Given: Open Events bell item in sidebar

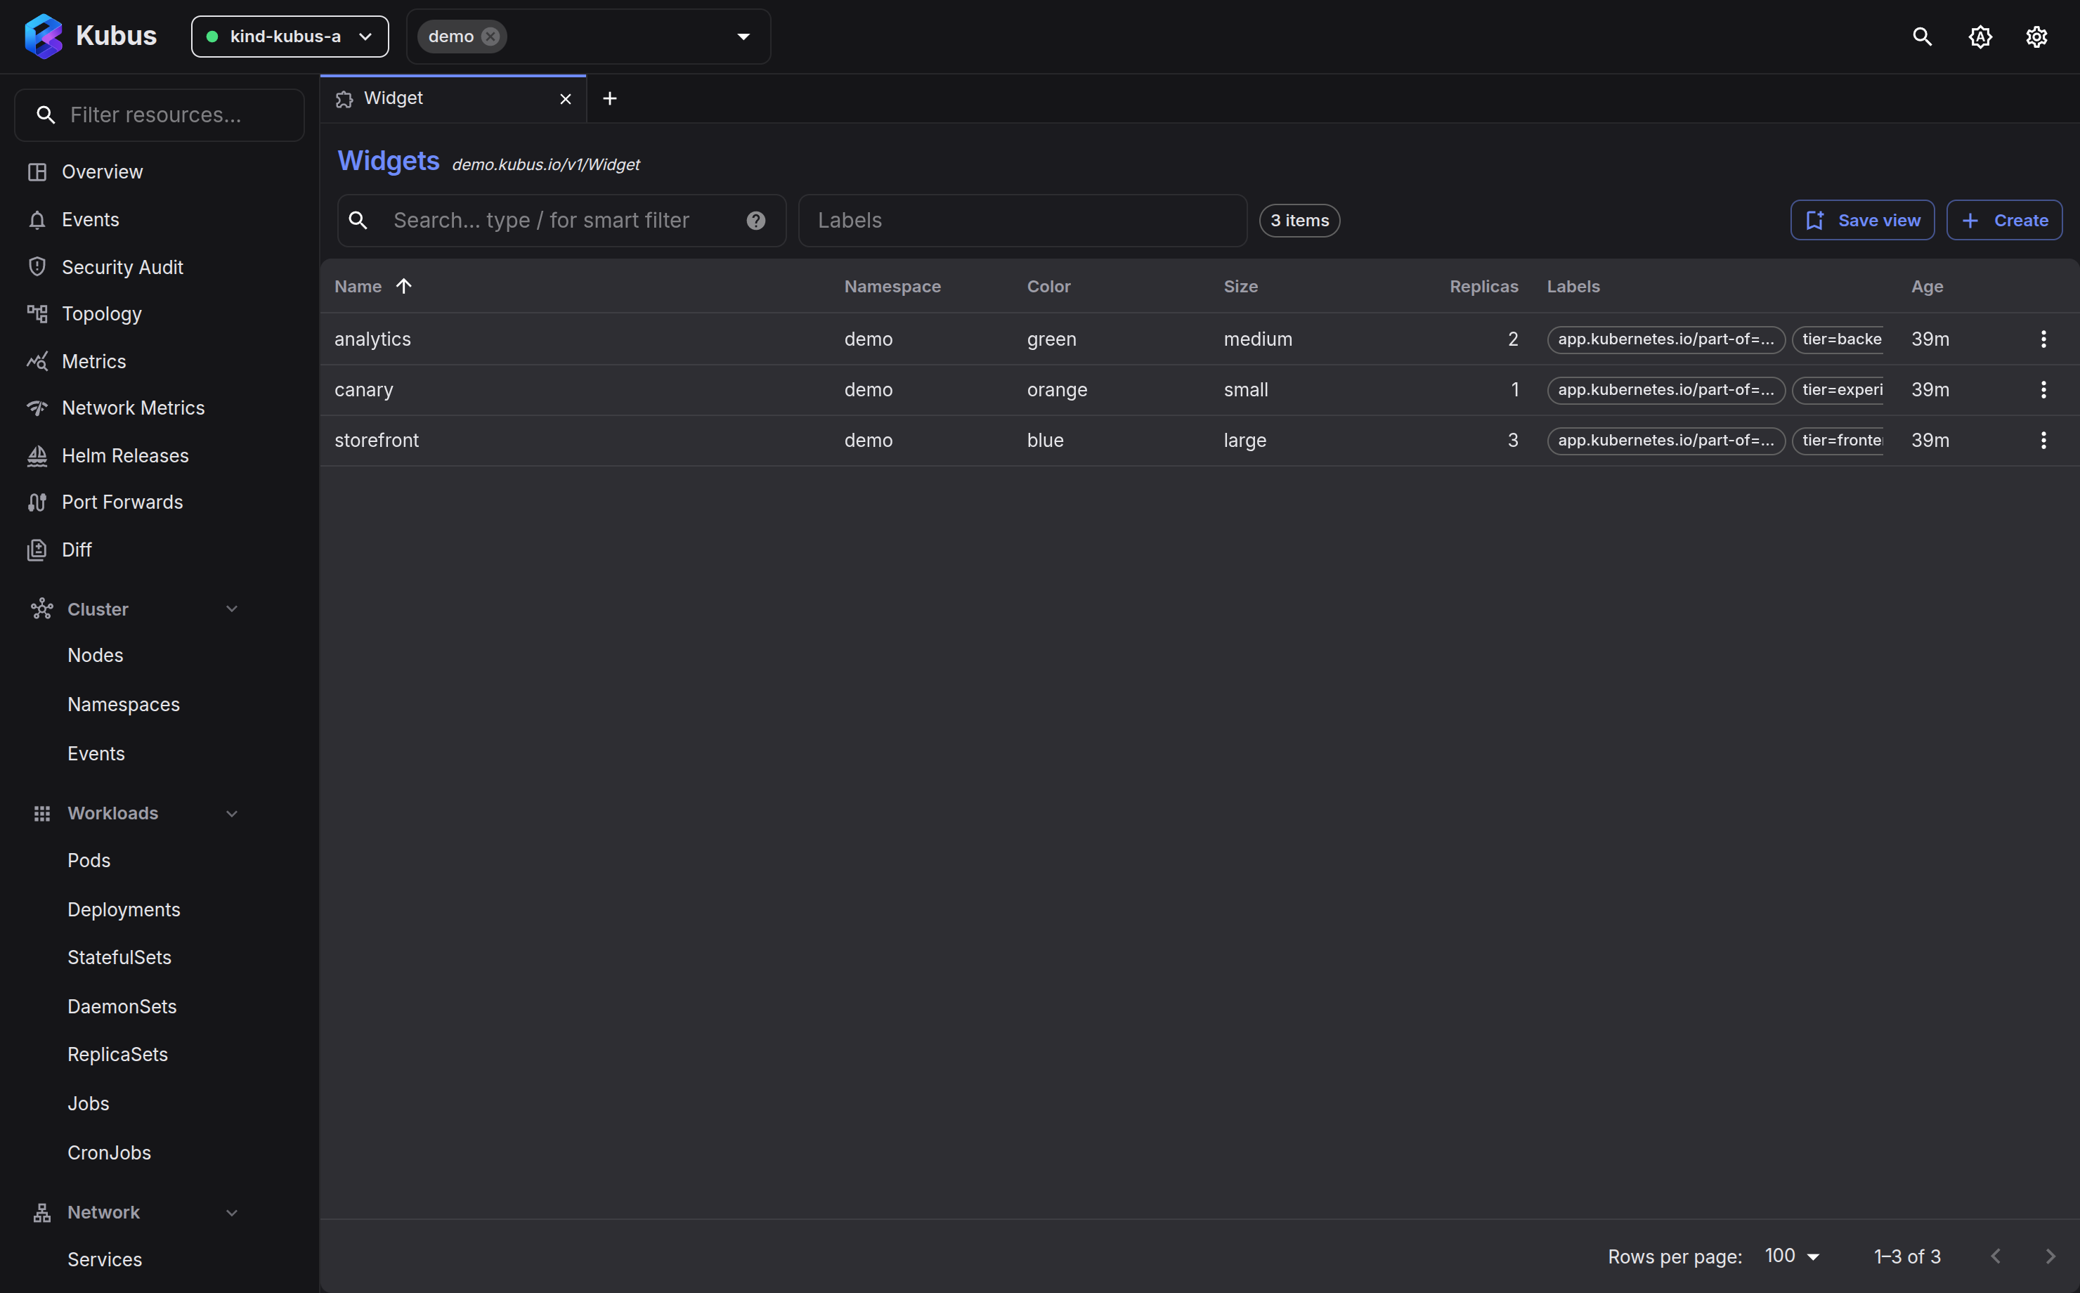Looking at the screenshot, I should click(x=160, y=220).
